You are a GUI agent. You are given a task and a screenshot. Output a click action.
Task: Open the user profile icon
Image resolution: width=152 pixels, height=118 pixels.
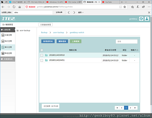[147, 19]
